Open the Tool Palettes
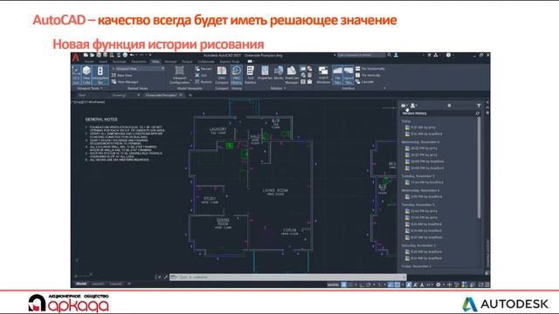This screenshot has height=314, width=559. point(251,75)
